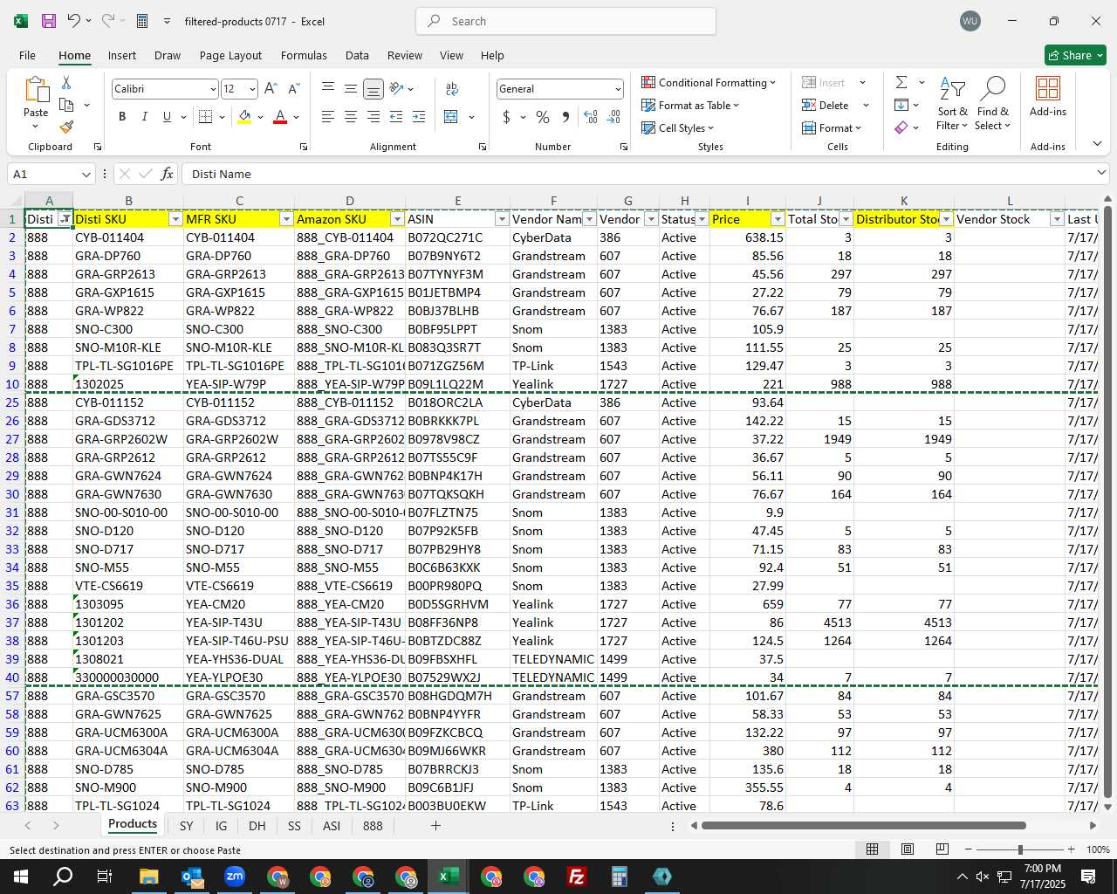Click the zoom slider handle
The height and width of the screenshot is (894, 1117).
(1019, 849)
